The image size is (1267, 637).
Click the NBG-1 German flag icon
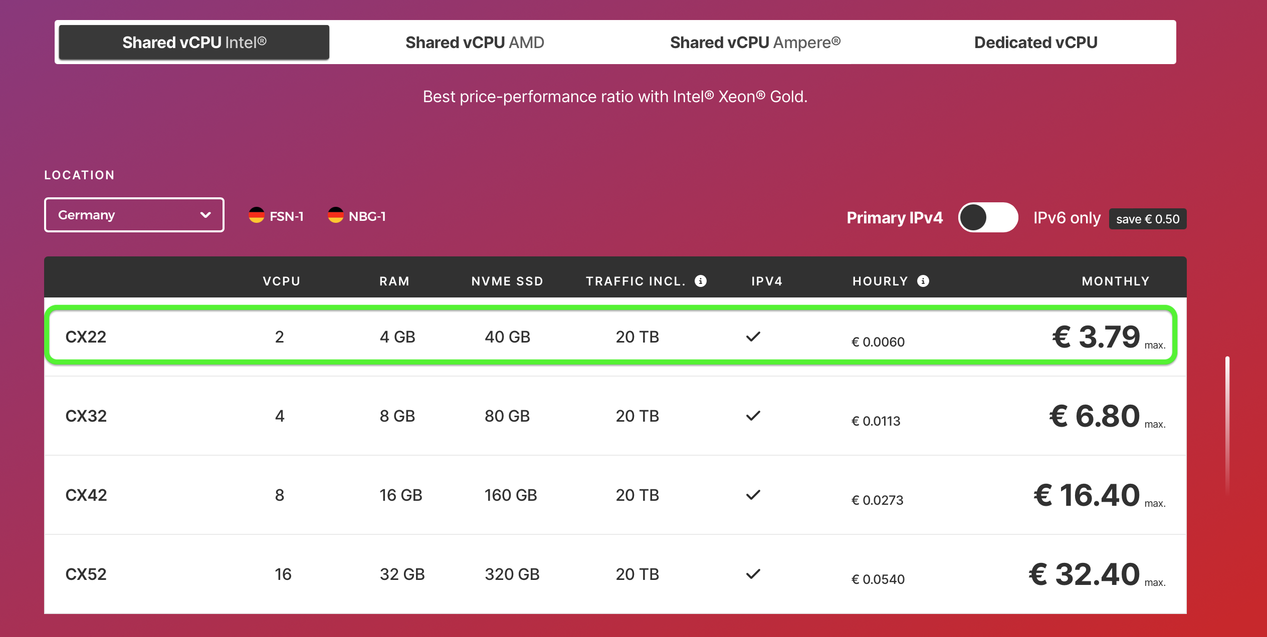(x=335, y=215)
